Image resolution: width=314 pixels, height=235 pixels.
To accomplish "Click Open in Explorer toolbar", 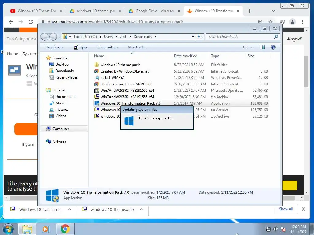I will 81,47.
